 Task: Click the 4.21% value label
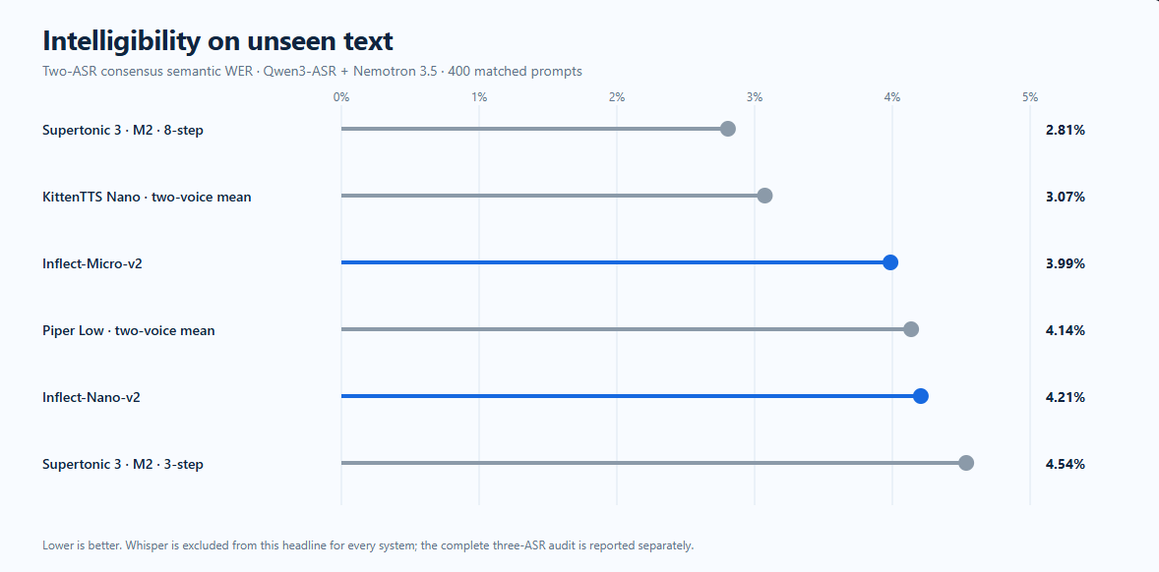(x=1066, y=397)
